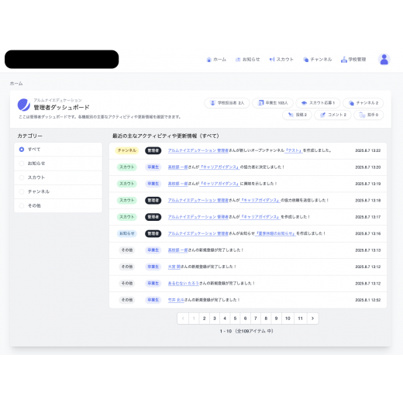Select the お知らせ category radio button
This screenshot has width=403, height=403.
22,164
